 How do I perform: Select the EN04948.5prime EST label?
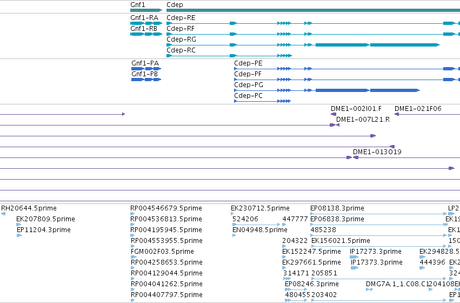(x=259, y=230)
